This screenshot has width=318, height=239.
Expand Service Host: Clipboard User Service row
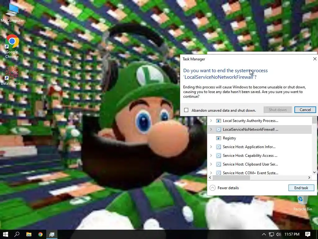point(211,164)
